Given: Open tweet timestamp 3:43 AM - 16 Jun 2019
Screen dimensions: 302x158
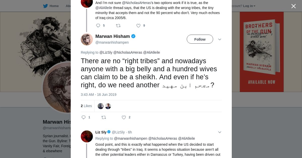Looking at the screenshot, I should pos(99,95).
